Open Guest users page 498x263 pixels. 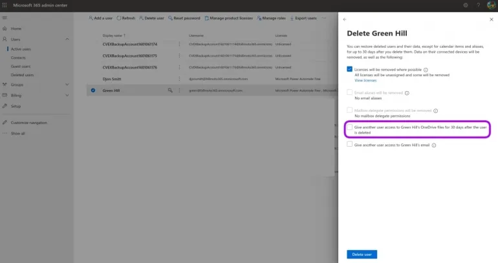[x=21, y=67]
